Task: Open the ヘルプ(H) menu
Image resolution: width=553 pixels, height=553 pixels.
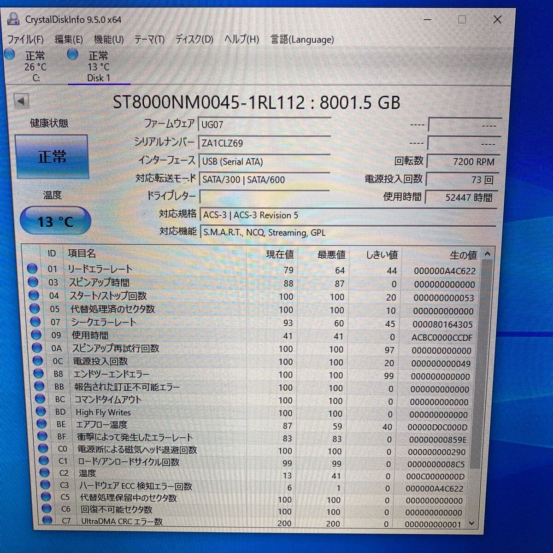Action: [241, 40]
